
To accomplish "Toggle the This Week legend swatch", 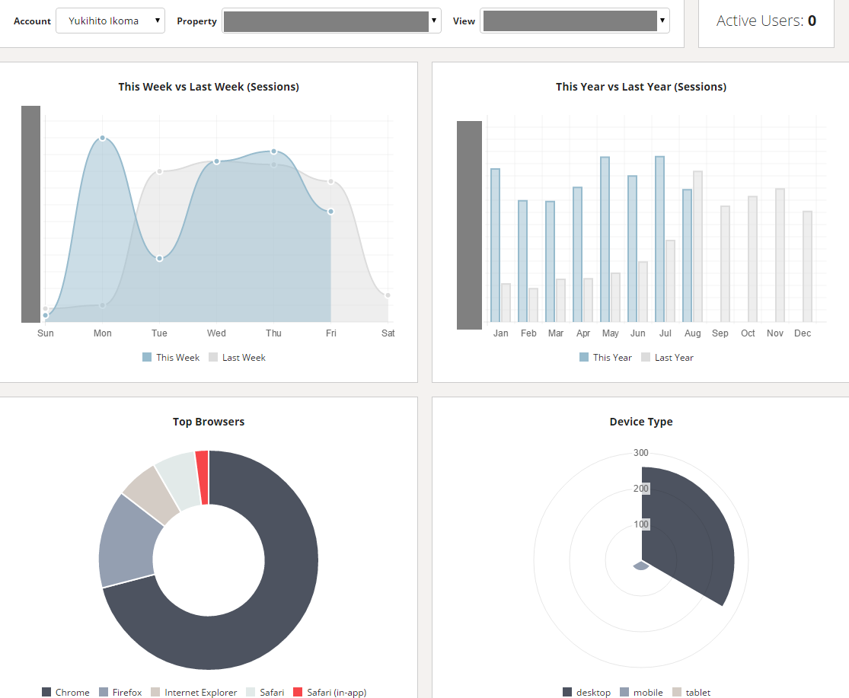I will pyautogui.click(x=147, y=357).
